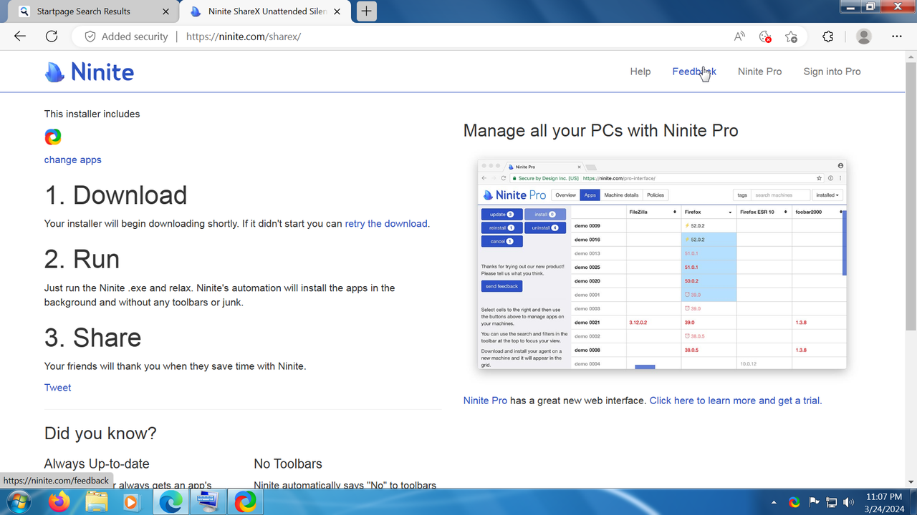Open a new tab with plus button

pos(367,11)
